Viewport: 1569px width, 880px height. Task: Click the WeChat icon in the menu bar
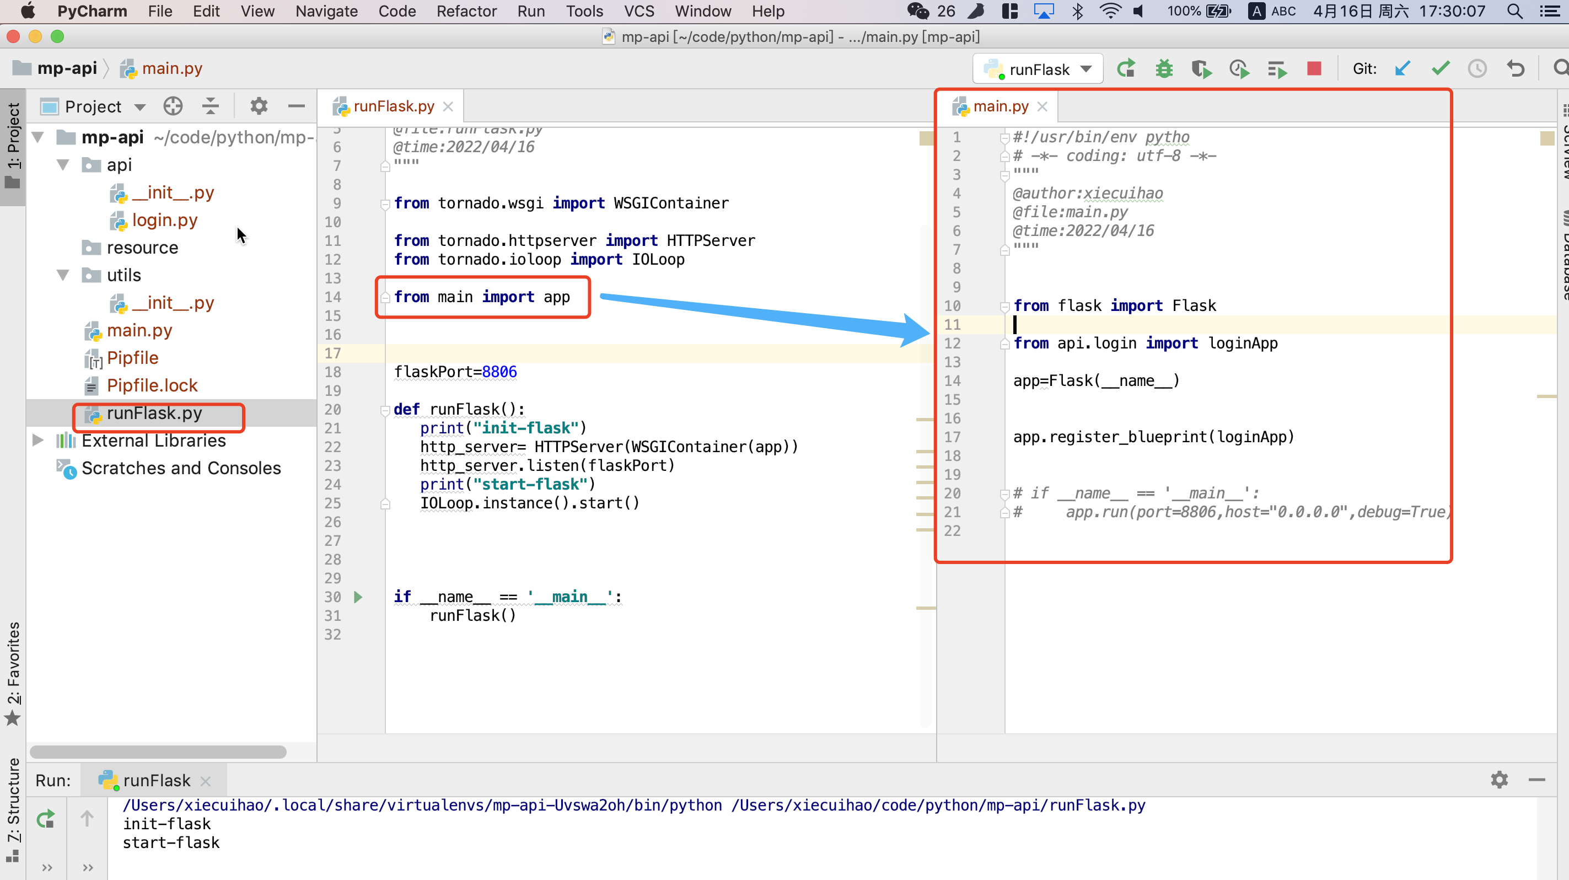coord(917,11)
